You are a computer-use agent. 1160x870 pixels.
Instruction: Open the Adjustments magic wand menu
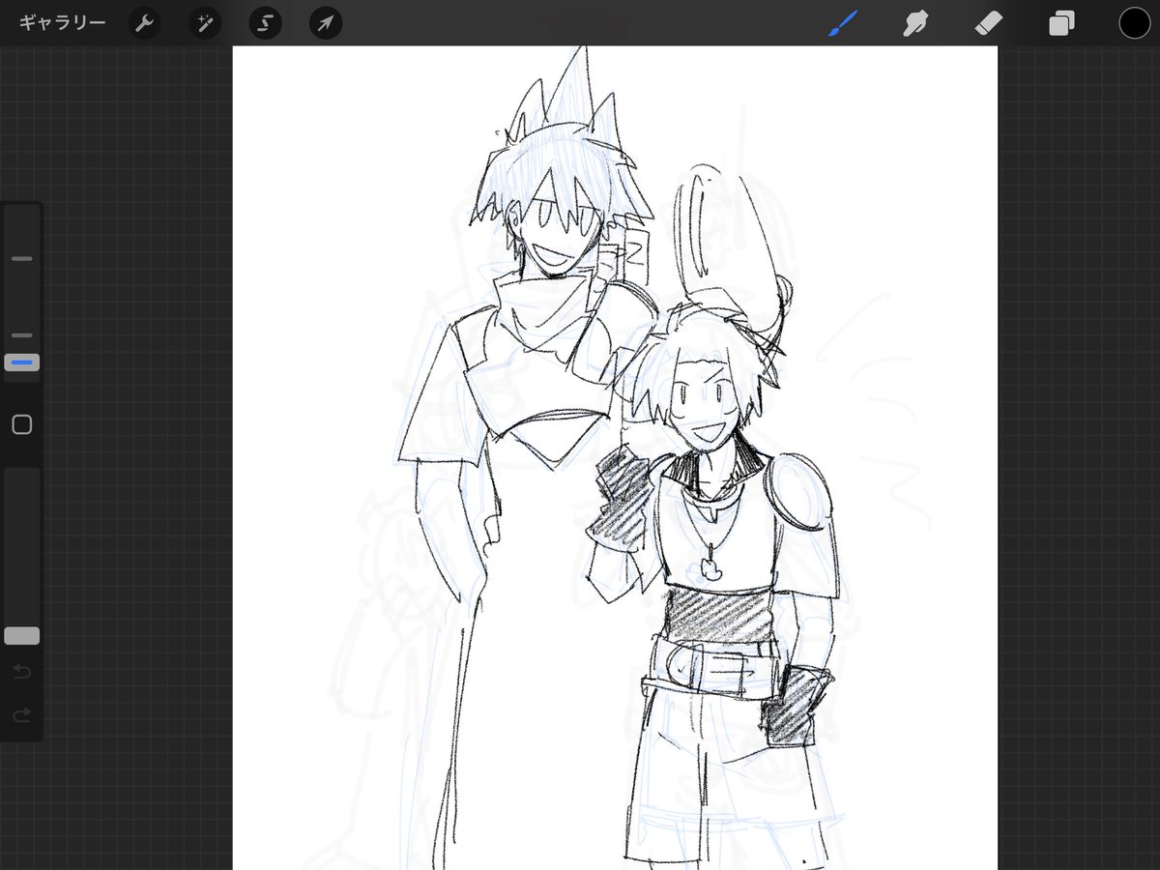205,23
